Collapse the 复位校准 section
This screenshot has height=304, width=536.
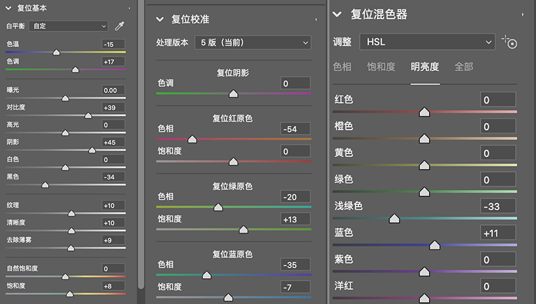[161, 19]
